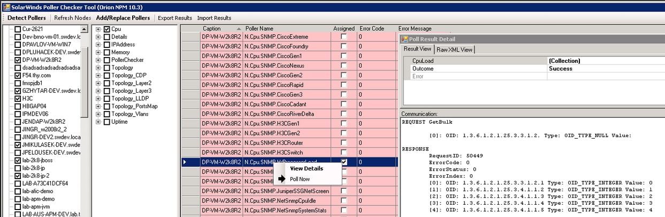Sort grid by the Caption column header

click(221, 28)
